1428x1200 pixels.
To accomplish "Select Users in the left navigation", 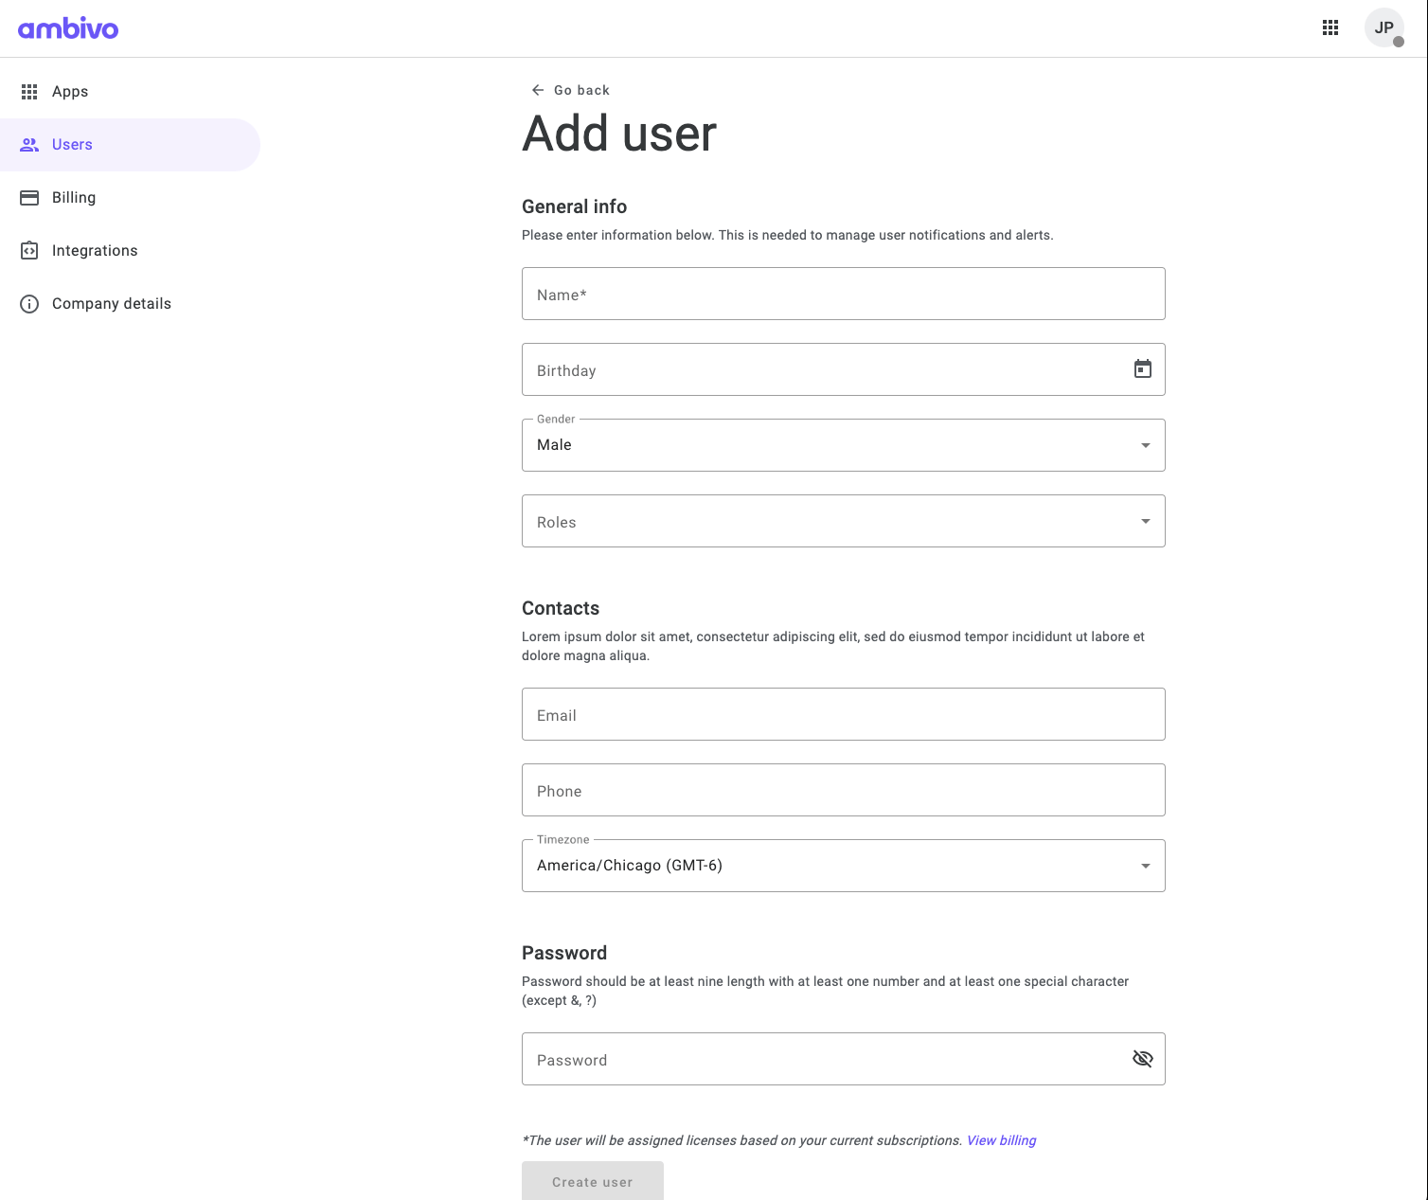I will pos(72,144).
